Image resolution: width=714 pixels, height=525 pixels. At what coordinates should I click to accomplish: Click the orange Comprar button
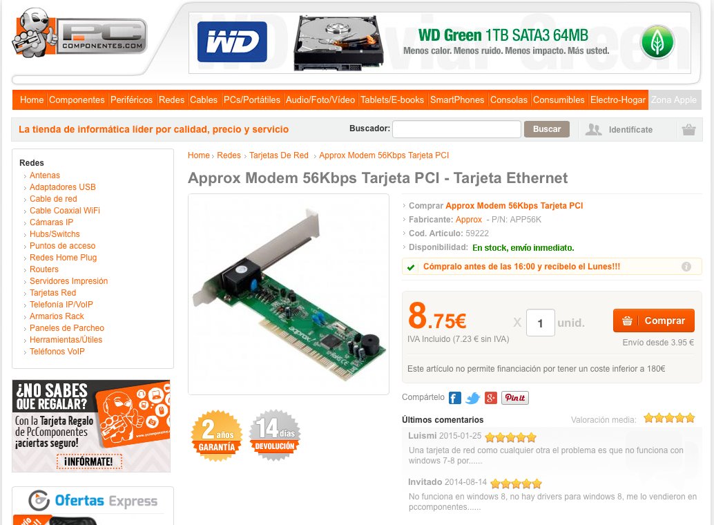pyautogui.click(x=653, y=321)
